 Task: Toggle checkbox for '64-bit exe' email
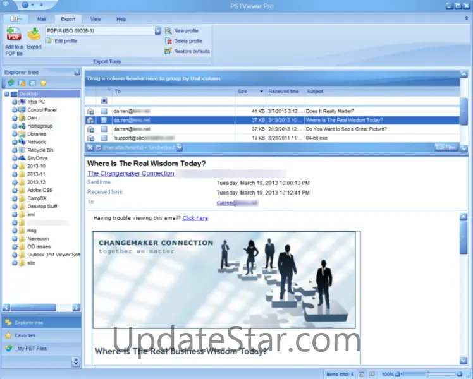tap(104, 138)
